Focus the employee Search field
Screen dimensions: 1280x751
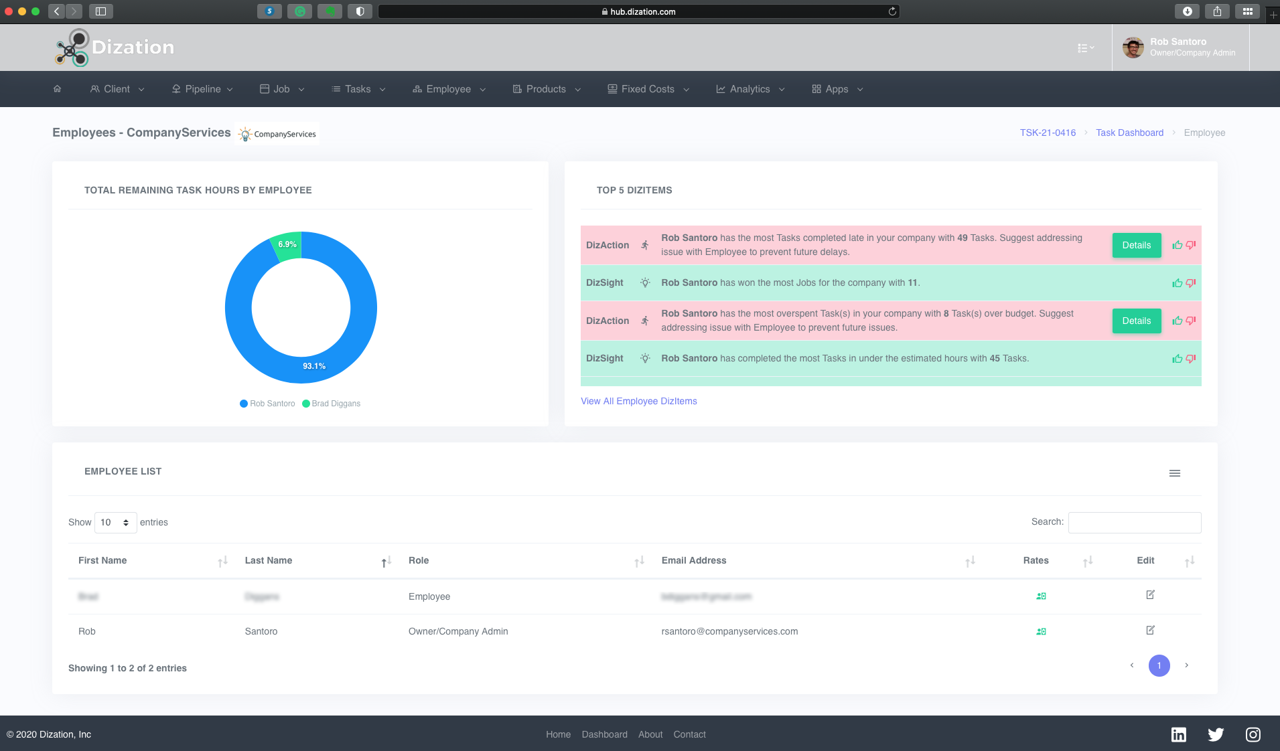pyautogui.click(x=1135, y=523)
